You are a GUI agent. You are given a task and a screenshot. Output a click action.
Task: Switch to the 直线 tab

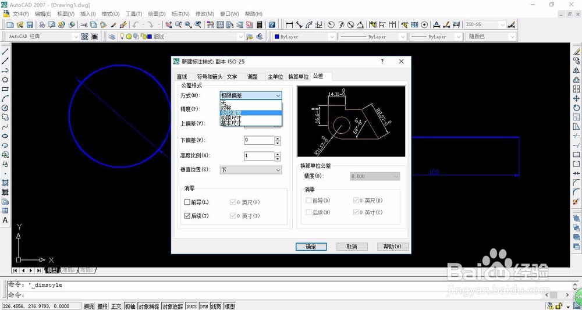pos(182,77)
